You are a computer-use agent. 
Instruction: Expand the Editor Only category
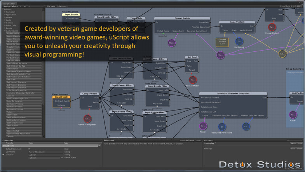[5, 26]
